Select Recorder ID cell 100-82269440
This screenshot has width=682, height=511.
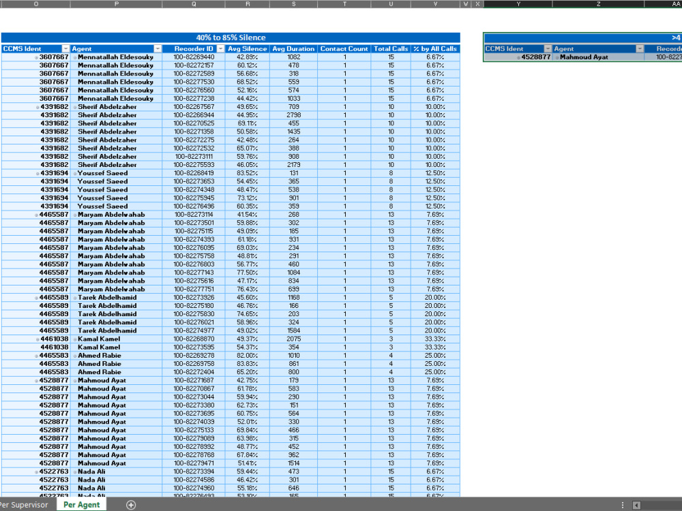click(x=194, y=57)
